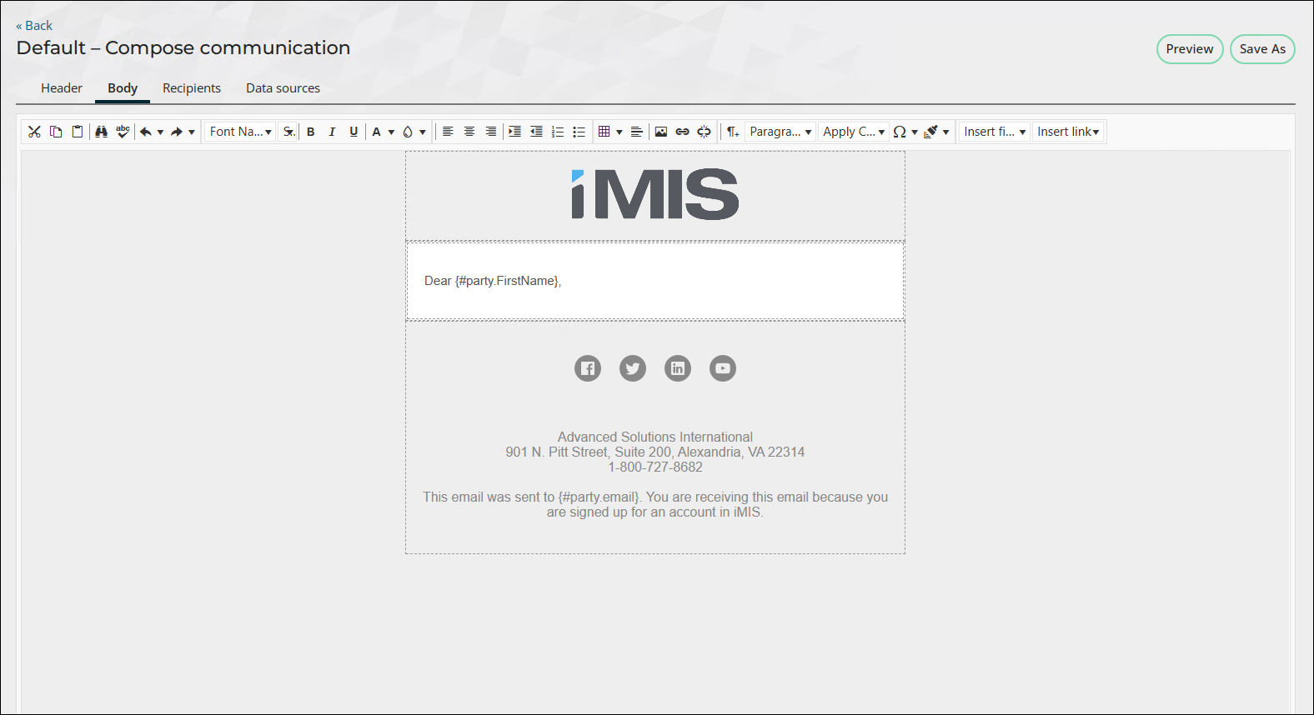This screenshot has width=1314, height=715.
Task: Click the strip formatting icon after Font Name
Action: tap(288, 132)
